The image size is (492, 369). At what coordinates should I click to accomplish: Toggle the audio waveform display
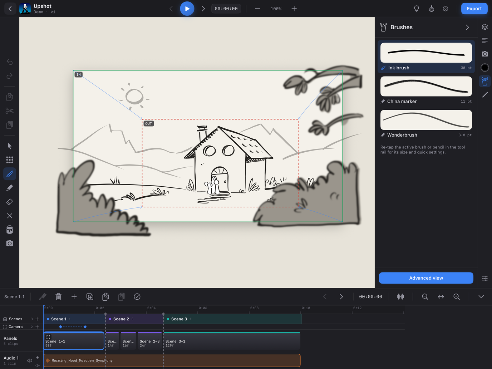coord(400,297)
